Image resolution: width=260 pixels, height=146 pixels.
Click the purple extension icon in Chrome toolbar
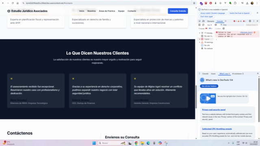(x=201, y=3)
